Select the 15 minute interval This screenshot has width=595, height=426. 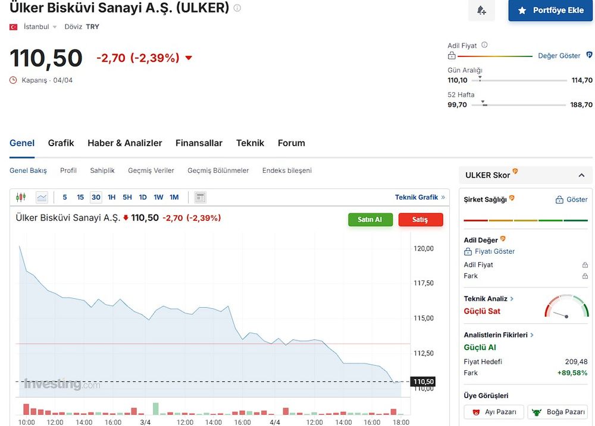click(80, 197)
